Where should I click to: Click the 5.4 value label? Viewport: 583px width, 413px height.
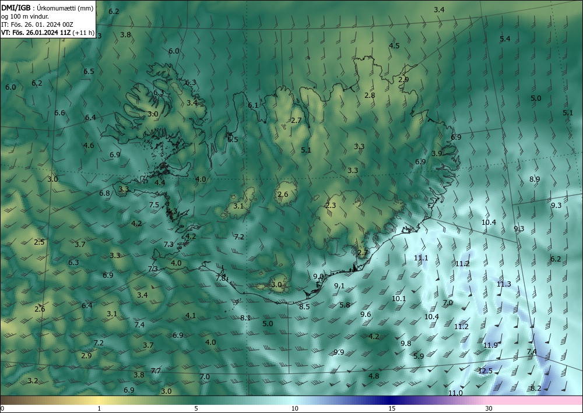point(505,38)
